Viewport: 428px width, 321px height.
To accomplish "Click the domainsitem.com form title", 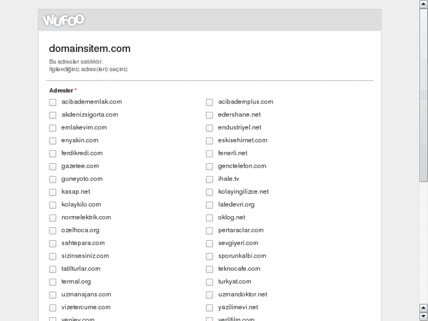I will tap(89, 49).
